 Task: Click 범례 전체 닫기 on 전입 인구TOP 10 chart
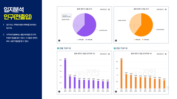tap(160, 54)
